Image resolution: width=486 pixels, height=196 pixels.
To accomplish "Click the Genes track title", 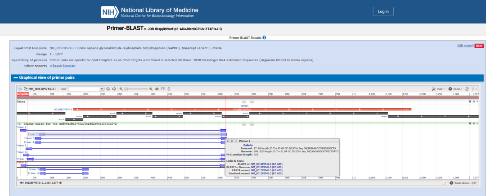I will (x=21, y=101).
